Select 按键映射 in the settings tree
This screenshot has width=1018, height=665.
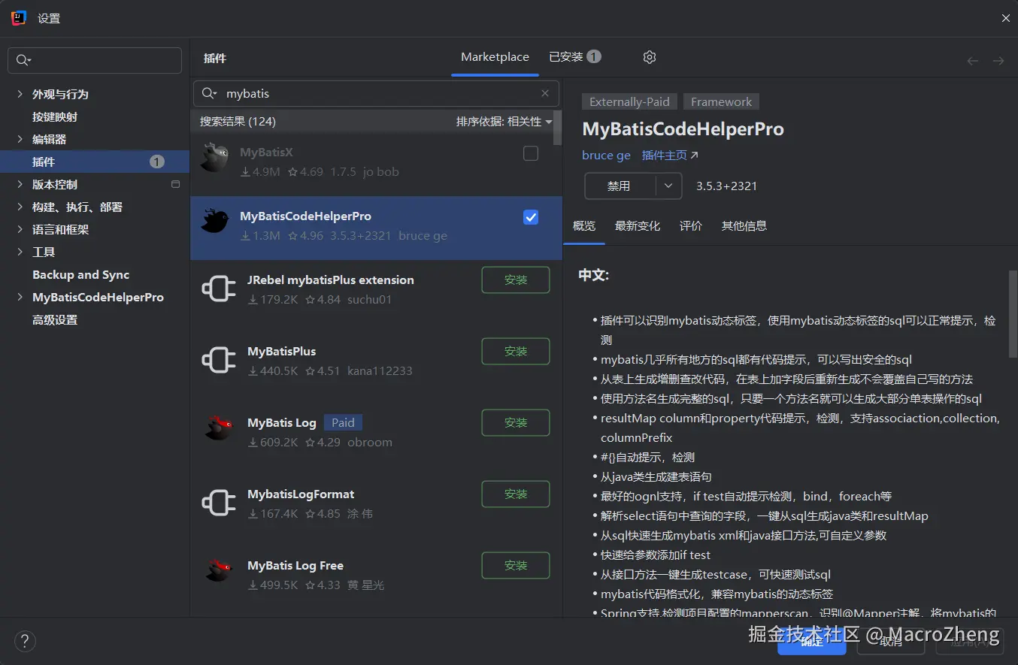click(x=55, y=116)
